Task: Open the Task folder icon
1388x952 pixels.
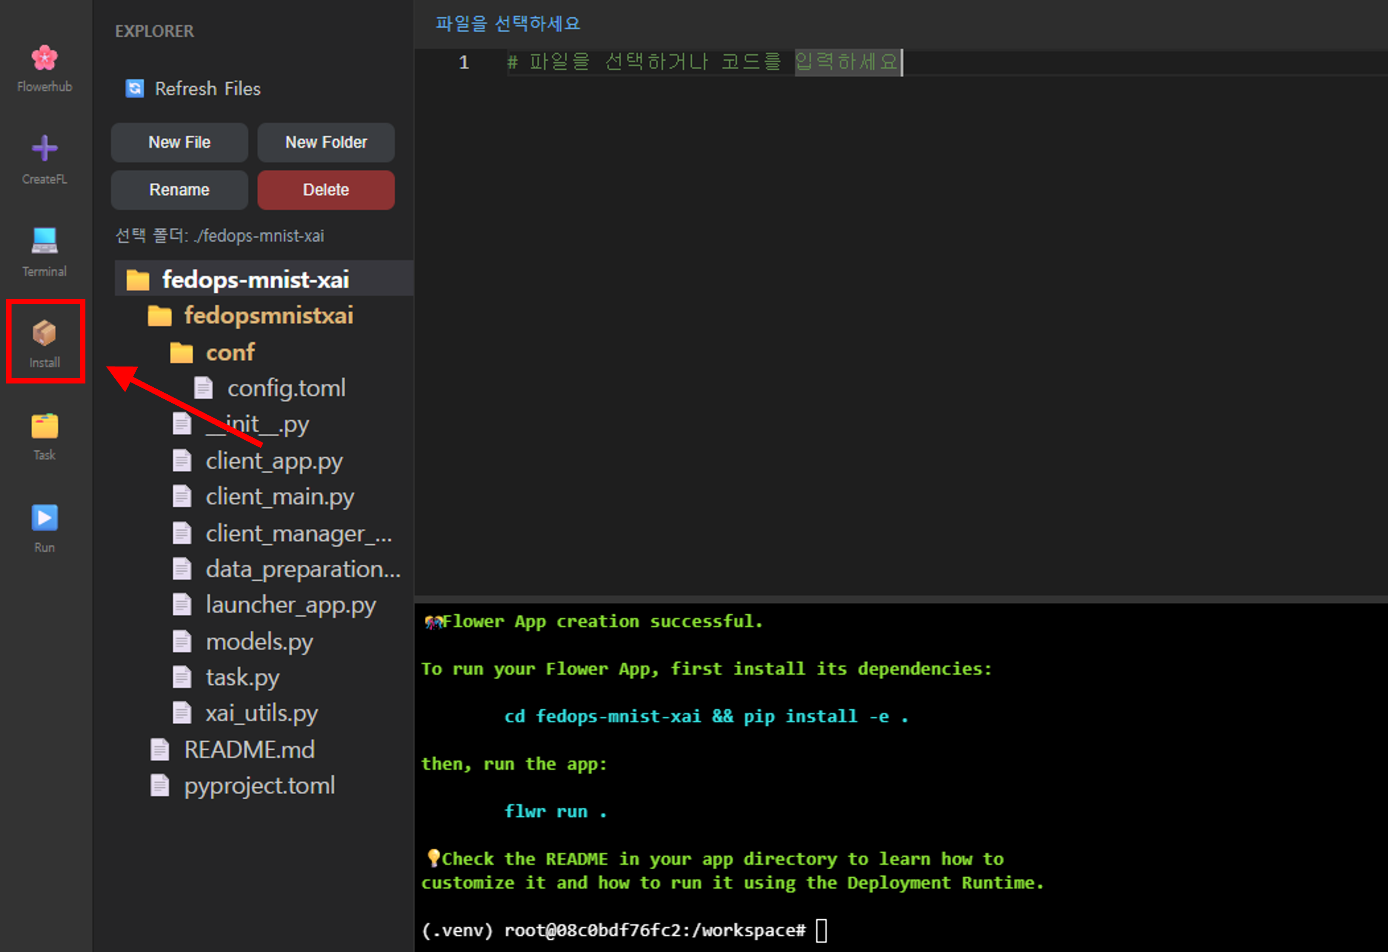Action: (x=44, y=427)
